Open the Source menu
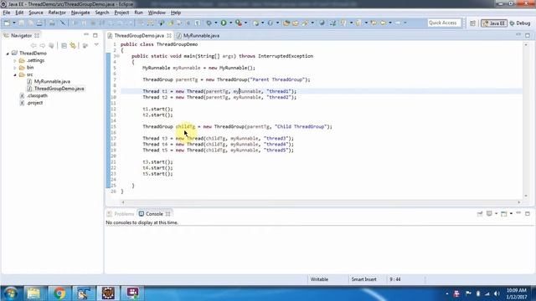Image resolution: width=536 pixels, height=301 pixels. [x=36, y=13]
